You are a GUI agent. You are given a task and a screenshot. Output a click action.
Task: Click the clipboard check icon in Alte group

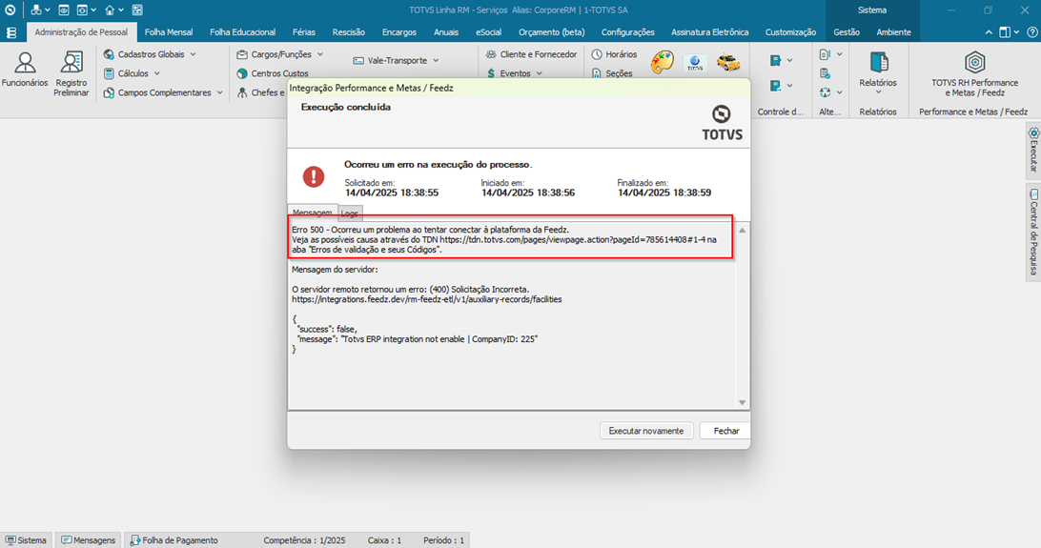pyautogui.click(x=825, y=73)
